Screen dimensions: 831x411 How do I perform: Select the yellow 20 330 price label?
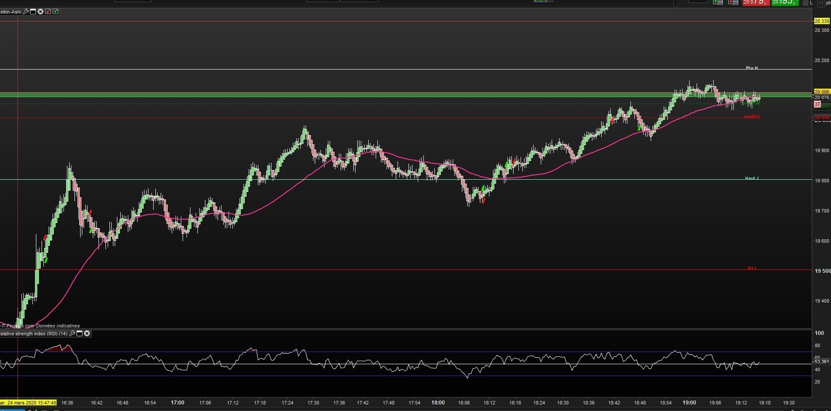[822, 21]
